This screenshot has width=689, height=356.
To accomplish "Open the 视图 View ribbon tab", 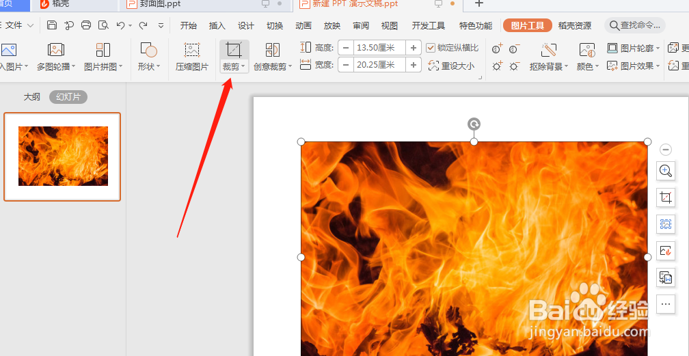I will (390, 25).
